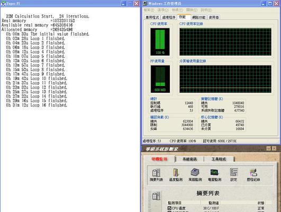
Task: Minimize the Windows Task Manager window
Action: pos(264,3)
